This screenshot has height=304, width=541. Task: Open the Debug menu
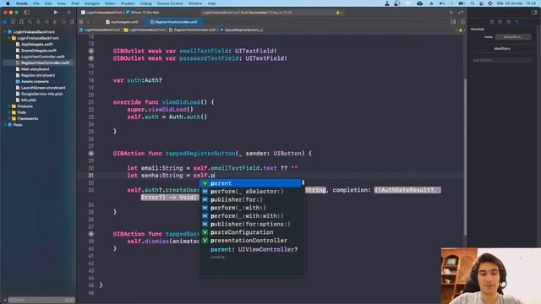click(x=145, y=3)
